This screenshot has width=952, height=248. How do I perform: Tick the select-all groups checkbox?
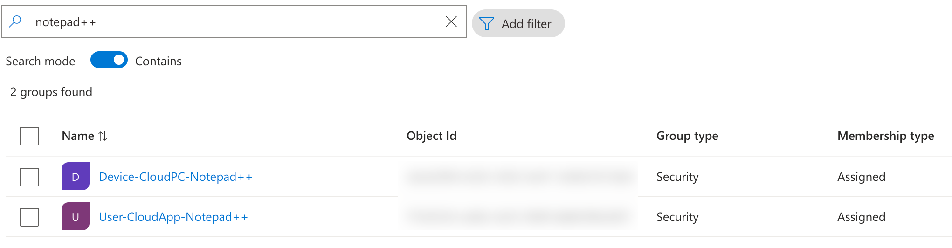29,136
